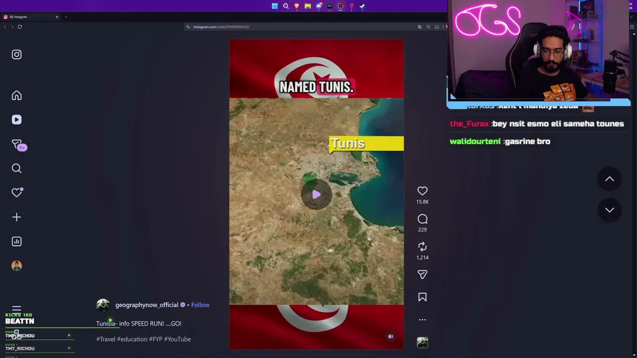Open the reel's three-dot options menu

423,320
